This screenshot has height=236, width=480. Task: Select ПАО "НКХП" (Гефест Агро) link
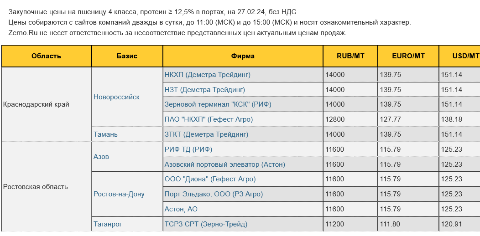209,119
